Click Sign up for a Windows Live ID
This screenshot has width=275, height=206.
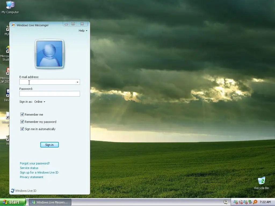coord(39,172)
